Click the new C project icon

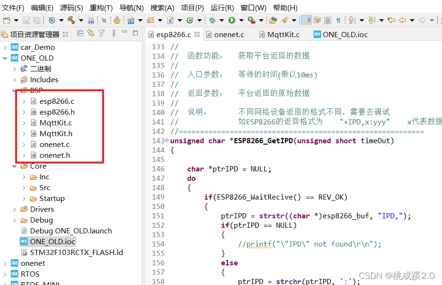pyautogui.click(x=131, y=20)
